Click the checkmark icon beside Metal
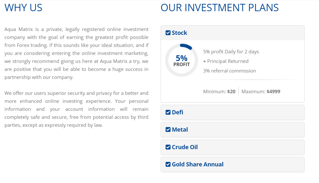Viewport: 319px width, 183px height. [x=168, y=130]
